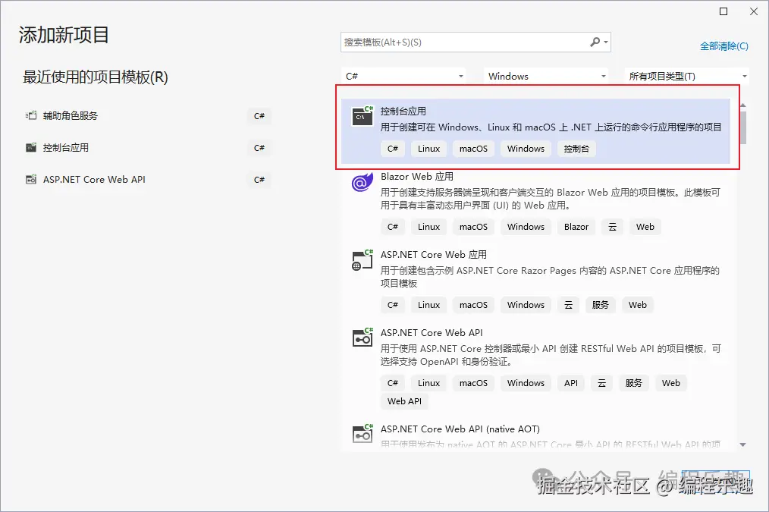Screen dimensions: 769x512
Task: Click the Linux tag on console app template
Action: [x=428, y=149]
